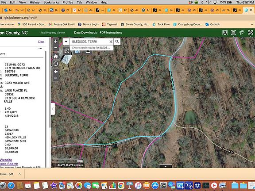Select the deed reference 2212/875
This screenshot has height=191, width=255.
point(11,112)
